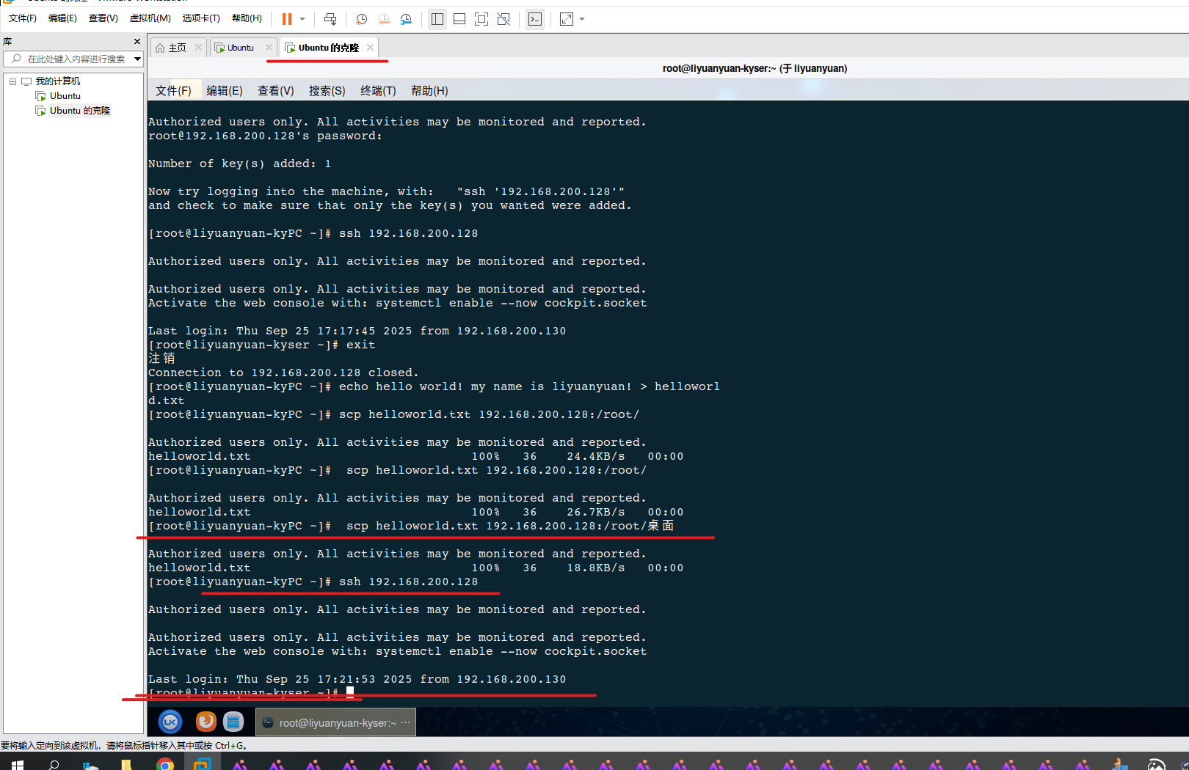Switch to the Ubuntu tab
The height and width of the screenshot is (770, 1189).
click(239, 48)
